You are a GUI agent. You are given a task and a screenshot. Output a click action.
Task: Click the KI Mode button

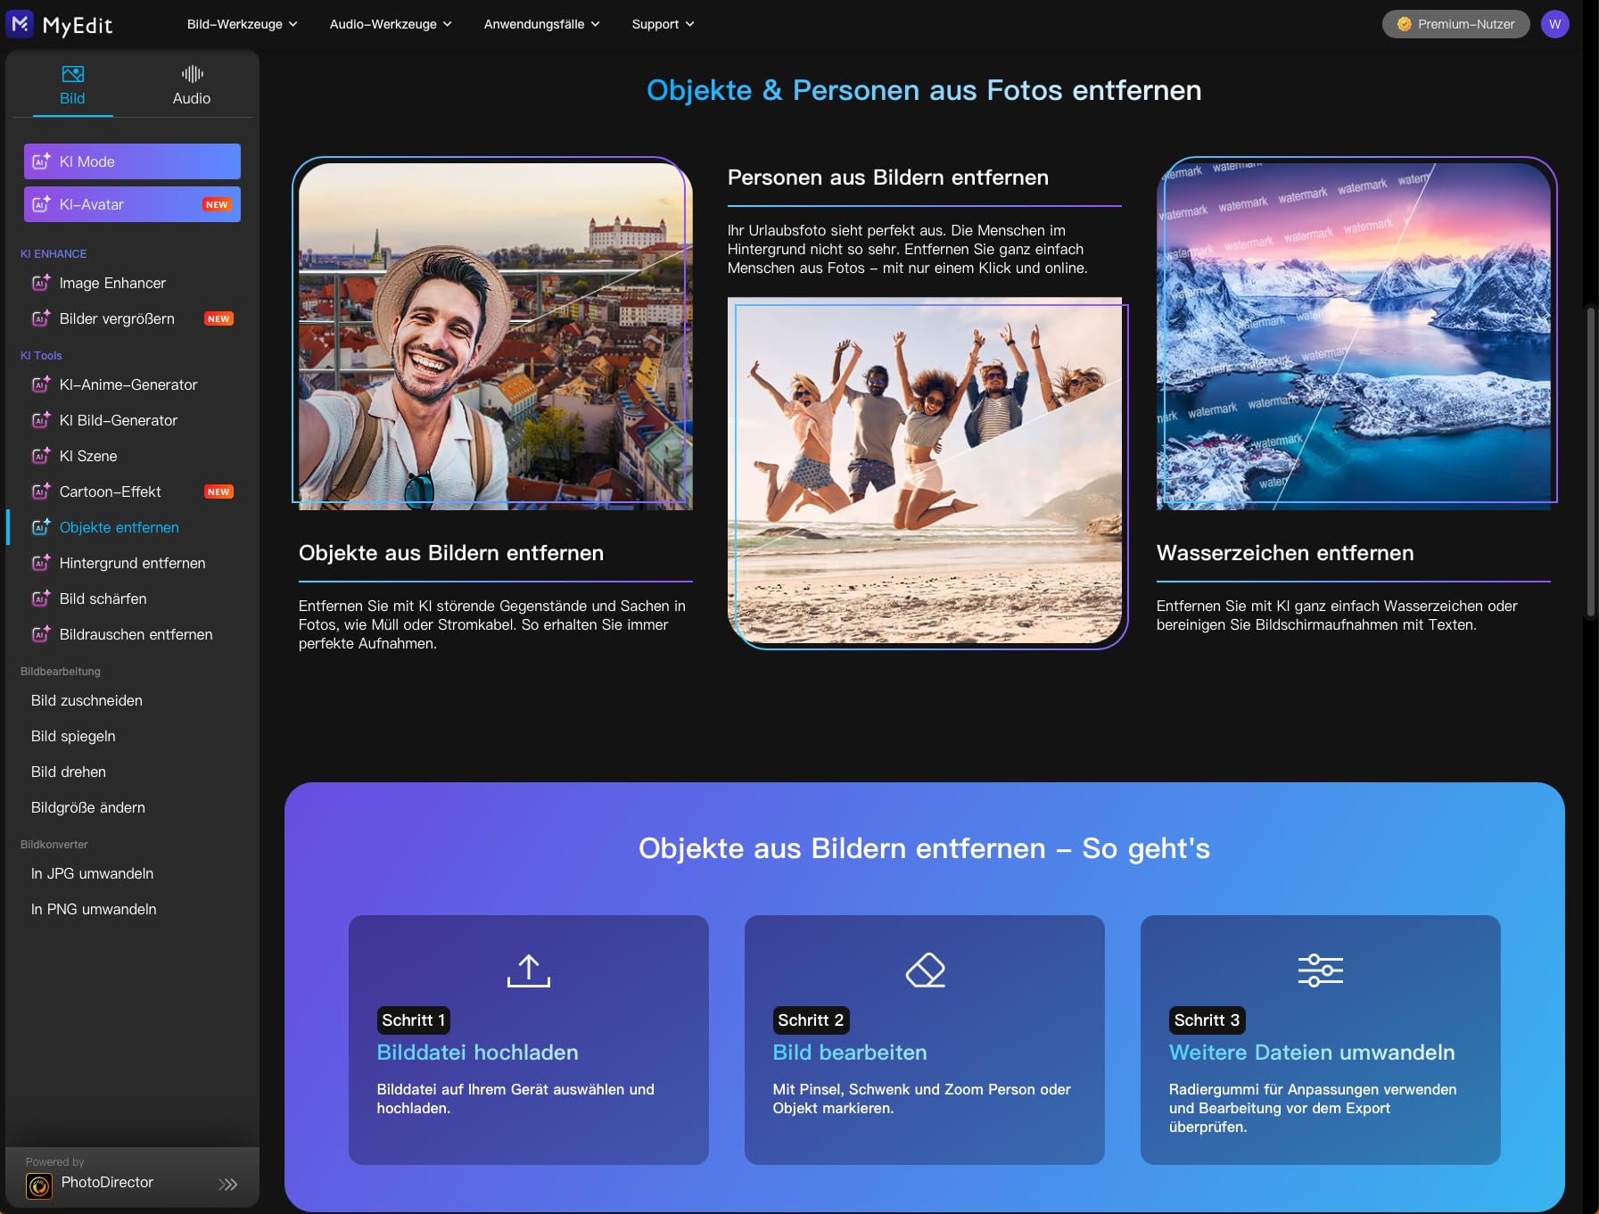132,161
